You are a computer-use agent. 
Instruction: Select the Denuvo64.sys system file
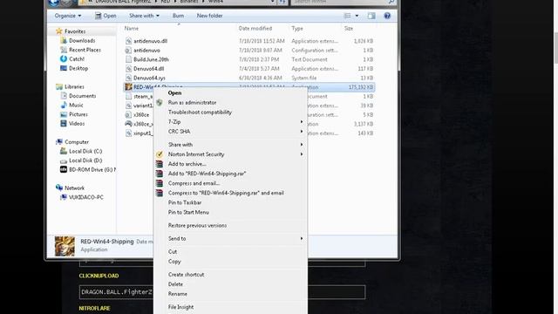(x=149, y=78)
